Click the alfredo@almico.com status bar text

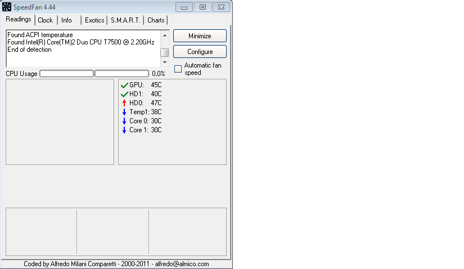(182, 264)
